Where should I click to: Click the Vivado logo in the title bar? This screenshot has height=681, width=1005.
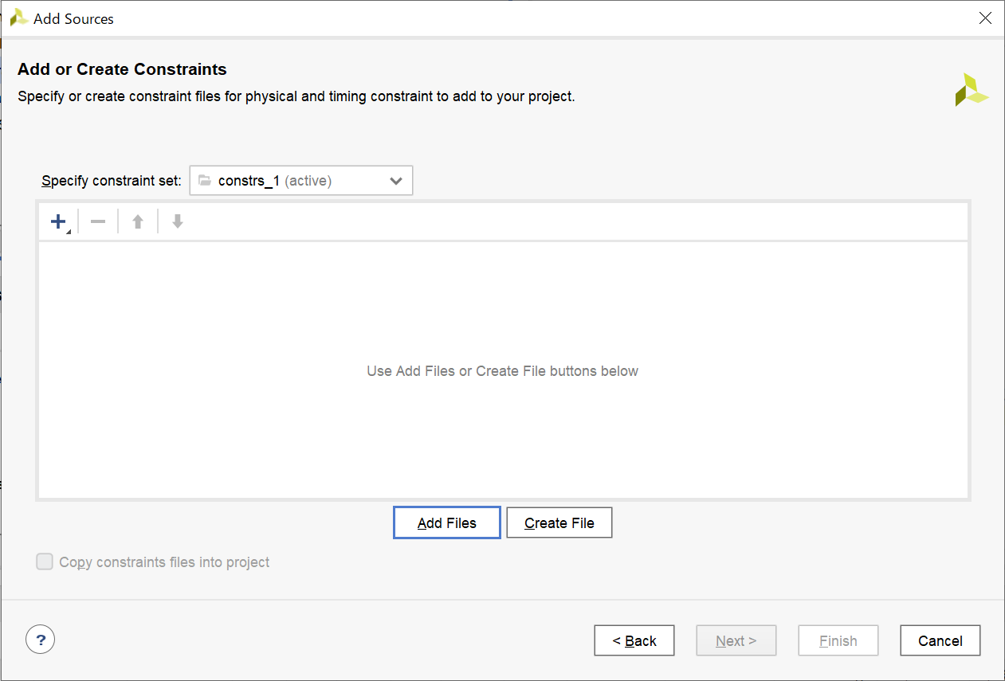coord(19,18)
